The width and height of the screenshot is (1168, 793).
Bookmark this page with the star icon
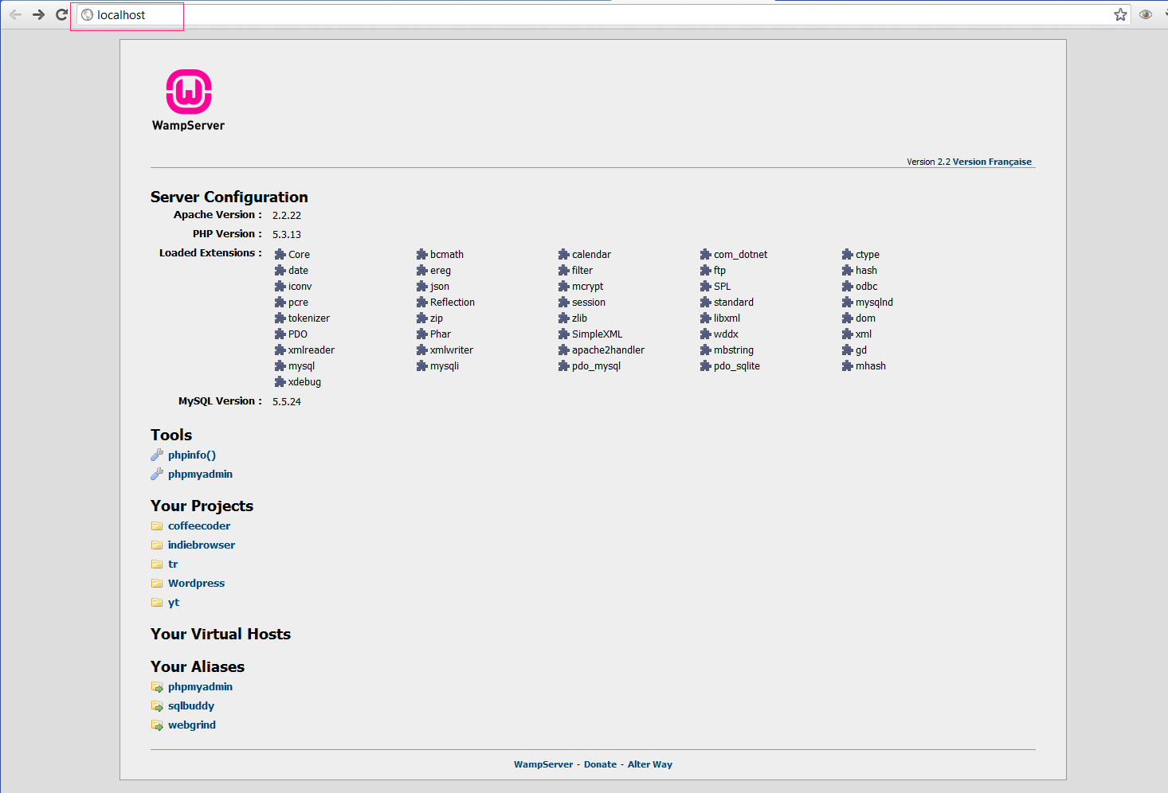[x=1120, y=14]
